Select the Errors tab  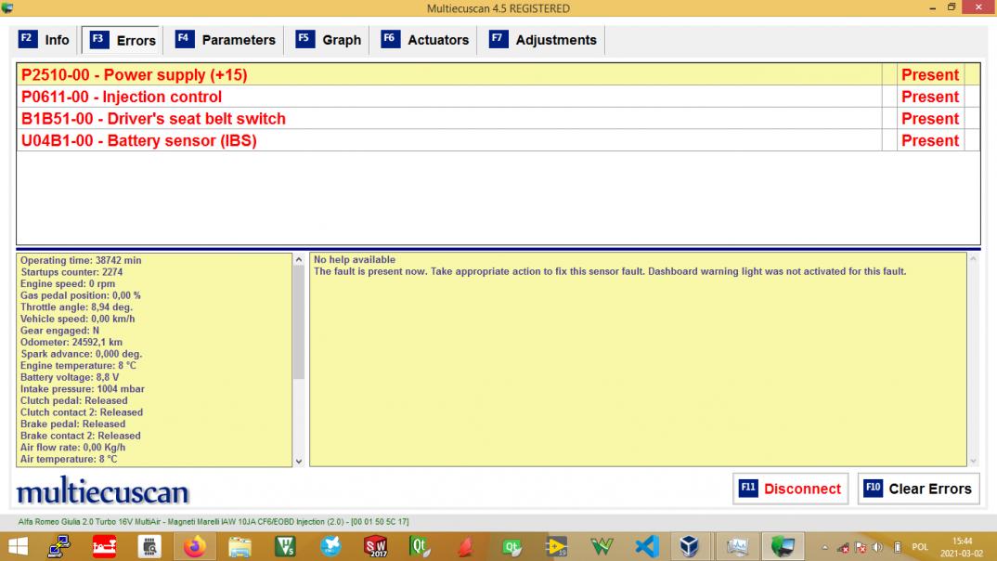(x=123, y=40)
